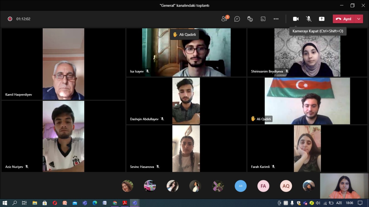The width and height of the screenshot is (369, 207).
Task: Select the AQ participant avatar
Action: (x=286, y=186)
